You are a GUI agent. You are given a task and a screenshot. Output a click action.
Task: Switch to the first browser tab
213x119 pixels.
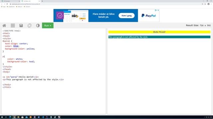10,1
